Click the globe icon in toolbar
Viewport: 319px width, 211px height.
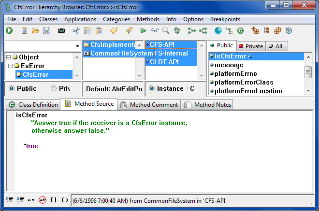click(218, 31)
